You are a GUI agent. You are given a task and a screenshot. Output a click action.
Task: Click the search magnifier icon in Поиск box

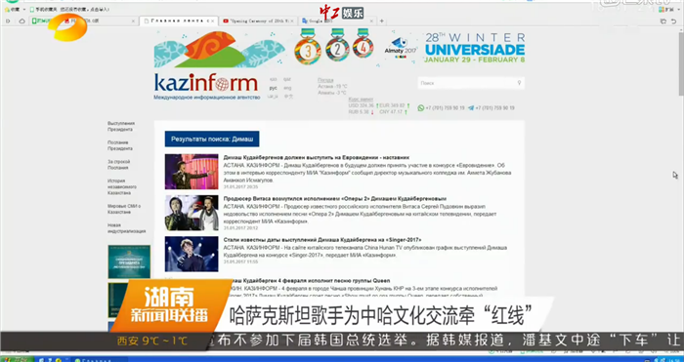coord(519,83)
